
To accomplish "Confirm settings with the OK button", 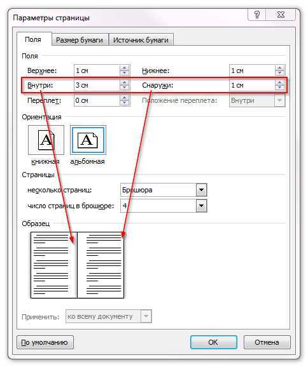I will (213, 342).
